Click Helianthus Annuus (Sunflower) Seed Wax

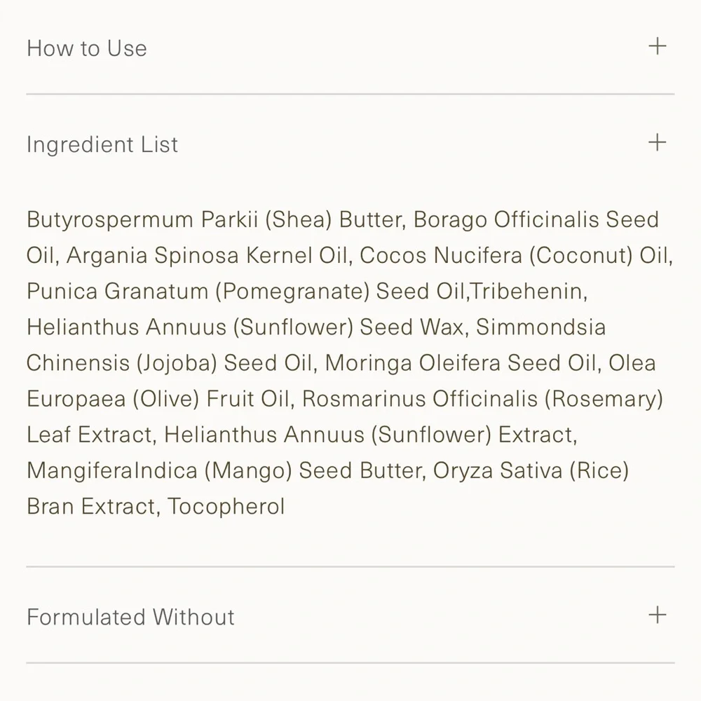click(x=245, y=327)
